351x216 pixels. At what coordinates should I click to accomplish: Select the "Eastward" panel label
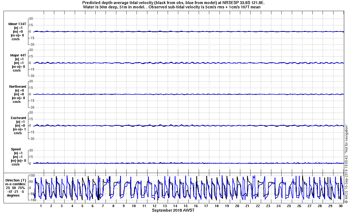pos(18,118)
